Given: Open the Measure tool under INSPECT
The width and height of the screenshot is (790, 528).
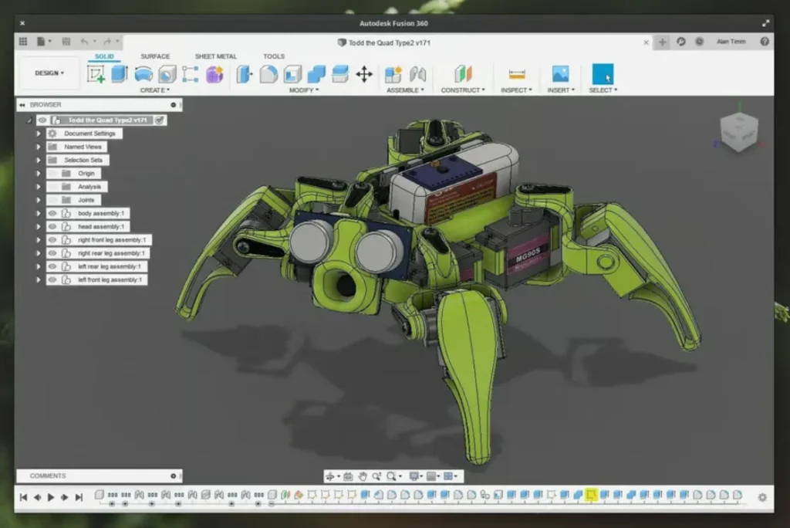Looking at the screenshot, I should click(515, 74).
